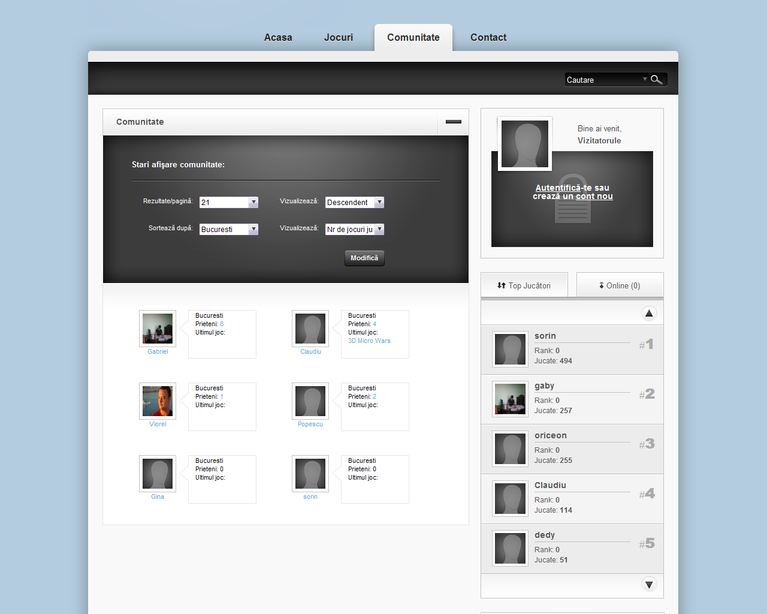Image resolution: width=767 pixels, height=614 pixels.
Task: Open Gabriel's profile photo
Action: coord(158,329)
